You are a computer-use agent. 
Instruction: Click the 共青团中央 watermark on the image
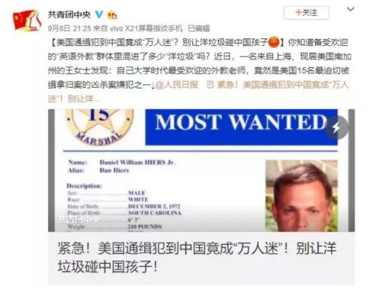click(x=79, y=219)
